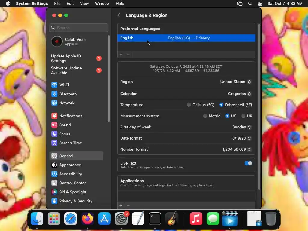Click the settings Search field
Image resolution: width=308 pixels, height=231 pixels.
(79, 28)
